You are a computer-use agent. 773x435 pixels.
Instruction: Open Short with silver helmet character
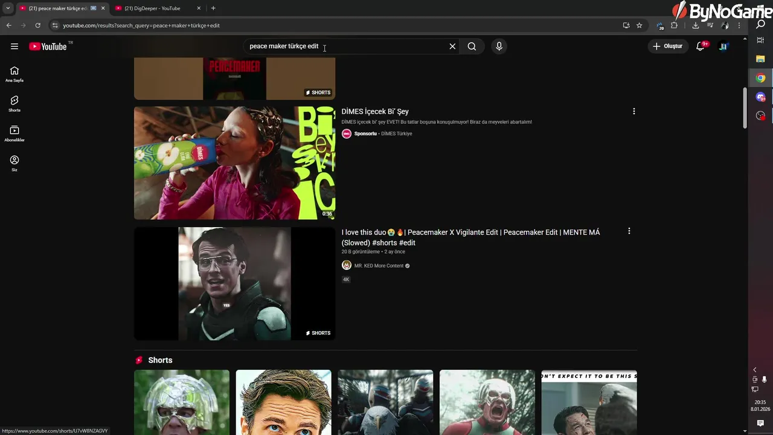182,402
